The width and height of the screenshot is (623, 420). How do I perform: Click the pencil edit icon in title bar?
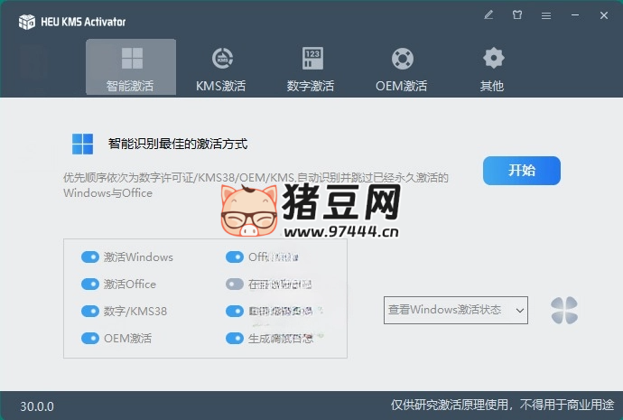coord(488,15)
